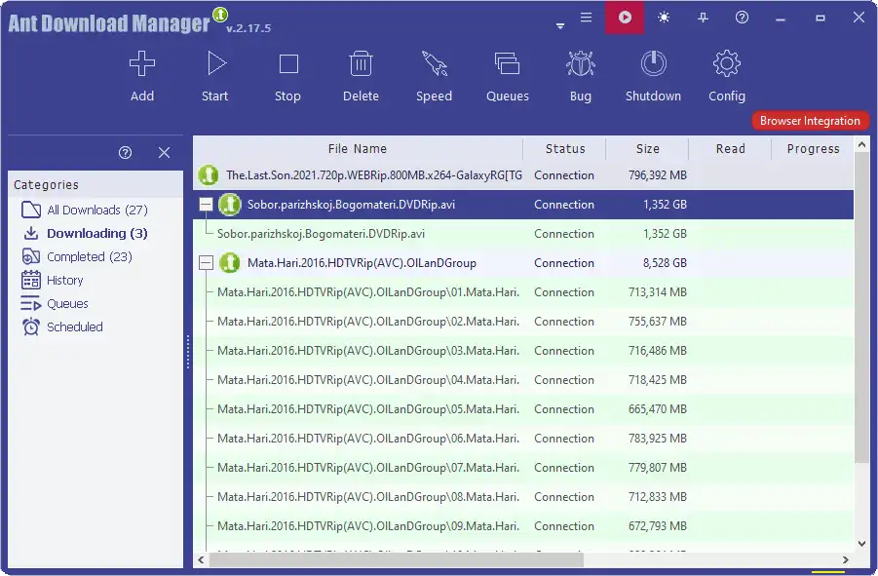This screenshot has width=878, height=576.
Task: Sort by Progress column header
Action: coord(813,149)
